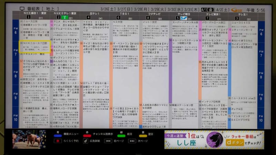Select 人志松本の酒のツマミになる話 program
Screen dimensions: 276x155
point(154,114)
